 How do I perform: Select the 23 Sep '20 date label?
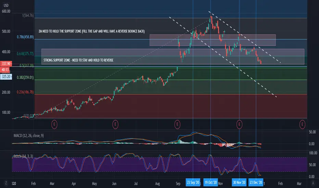(x=193, y=182)
